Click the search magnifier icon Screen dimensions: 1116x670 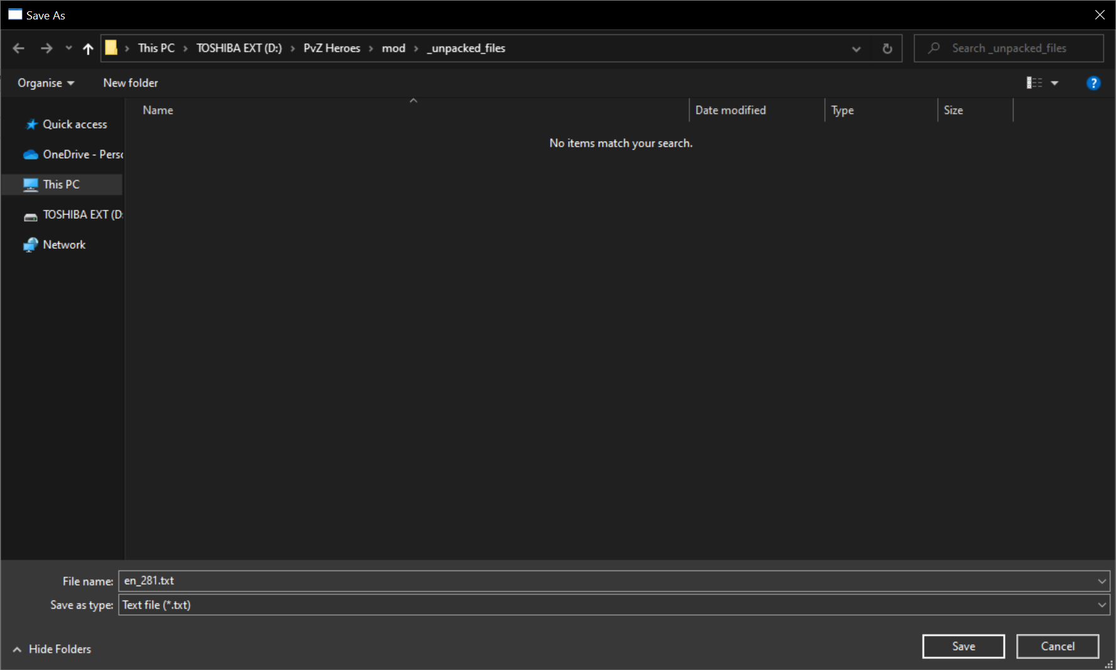pos(934,48)
